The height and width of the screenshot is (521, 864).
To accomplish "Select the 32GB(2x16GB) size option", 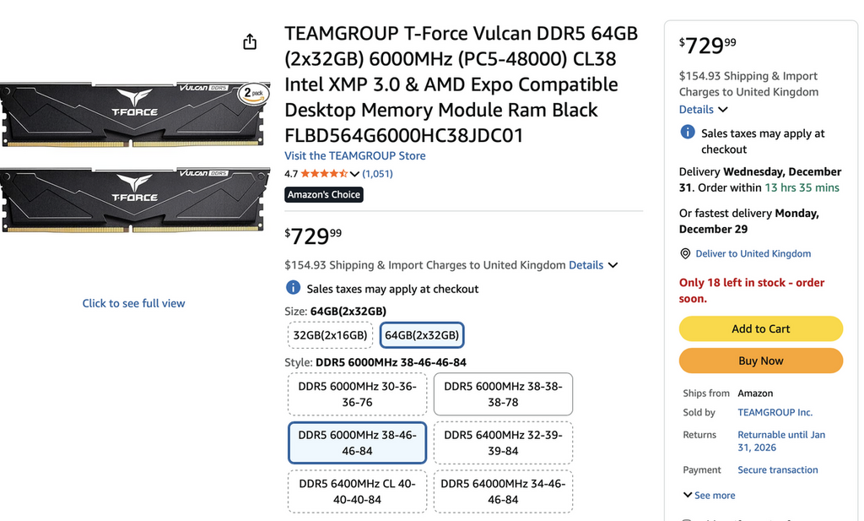I will pyautogui.click(x=330, y=335).
